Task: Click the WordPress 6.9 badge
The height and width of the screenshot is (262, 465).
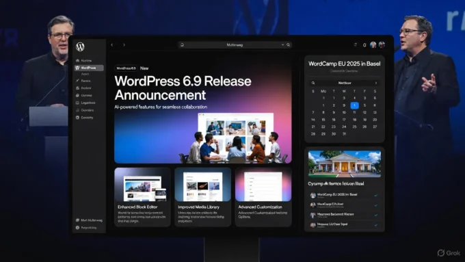Action: pyautogui.click(x=126, y=68)
